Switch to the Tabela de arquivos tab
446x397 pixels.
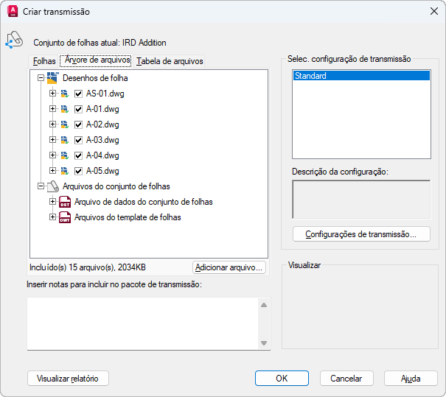[170, 61]
